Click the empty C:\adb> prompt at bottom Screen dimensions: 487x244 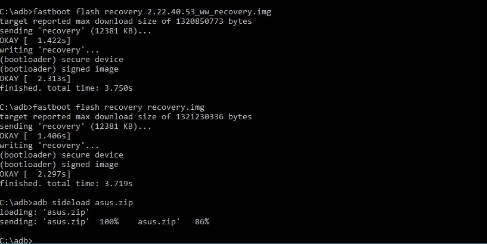point(17,240)
